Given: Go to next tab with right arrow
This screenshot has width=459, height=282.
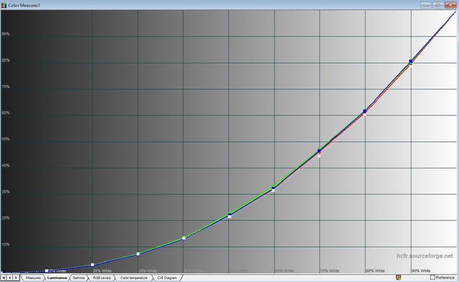Looking at the screenshot, I should (x=16, y=278).
